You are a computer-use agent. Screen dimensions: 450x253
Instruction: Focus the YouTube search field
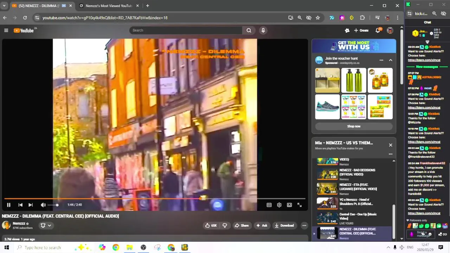(186, 30)
